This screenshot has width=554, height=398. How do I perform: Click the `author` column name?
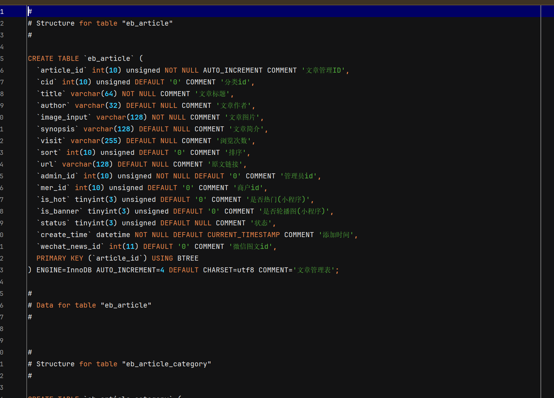pyautogui.click(x=53, y=106)
